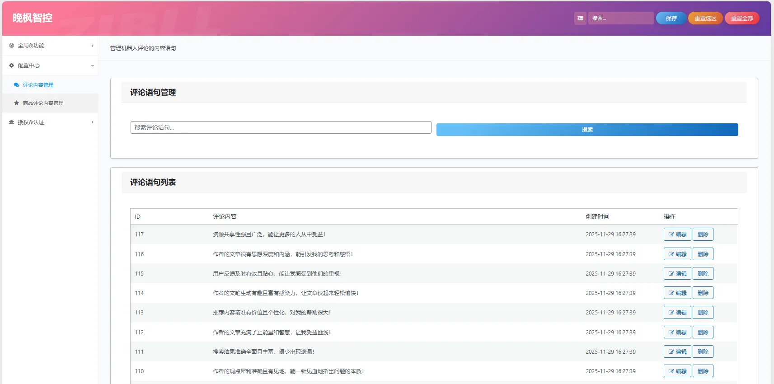
Task: Click the 管理机器人评论的内容语句 description text
Action: point(143,48)
